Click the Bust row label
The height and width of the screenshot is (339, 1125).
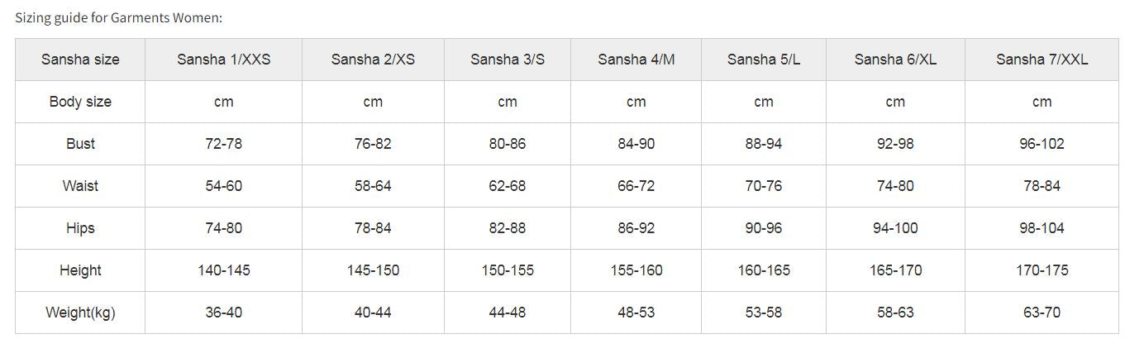80,144
